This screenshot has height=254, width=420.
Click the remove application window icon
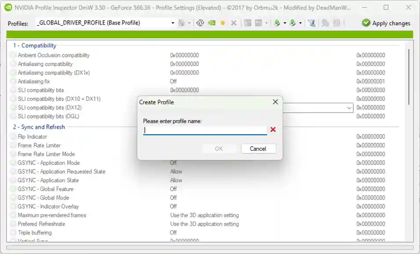258,23
